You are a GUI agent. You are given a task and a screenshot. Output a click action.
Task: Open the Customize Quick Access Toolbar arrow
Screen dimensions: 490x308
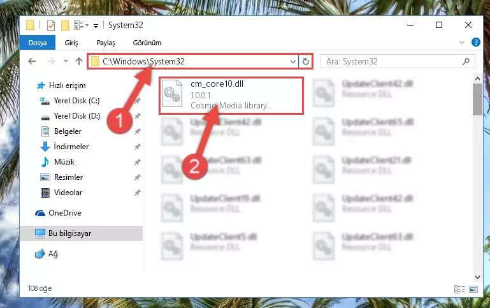[x=96, y=26]
